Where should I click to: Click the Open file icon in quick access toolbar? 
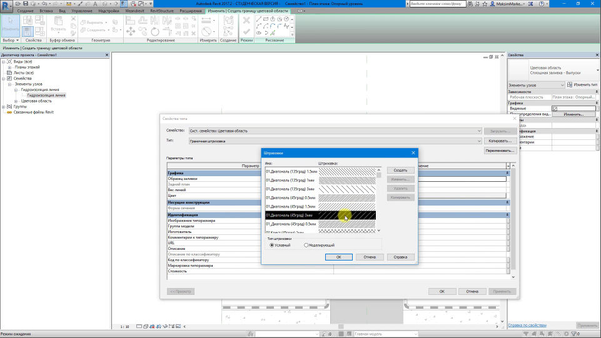pyautogui.click(x=18, y=4)
